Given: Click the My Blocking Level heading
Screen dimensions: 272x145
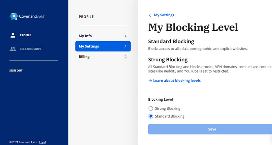Looking at the screenshot, I should (x=193, y=27).
